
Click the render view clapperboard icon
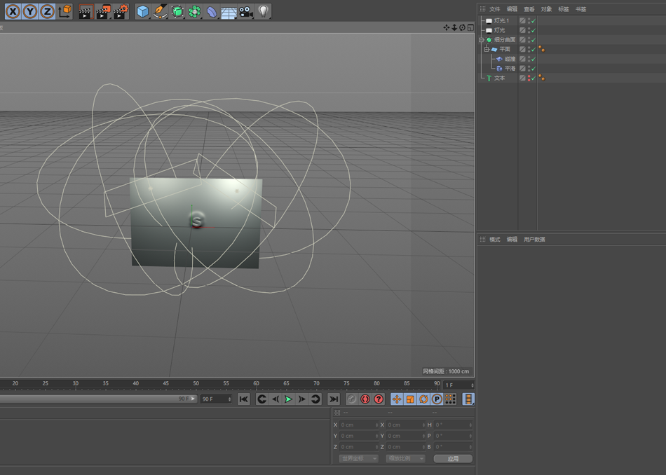click(x=86, y=11)
